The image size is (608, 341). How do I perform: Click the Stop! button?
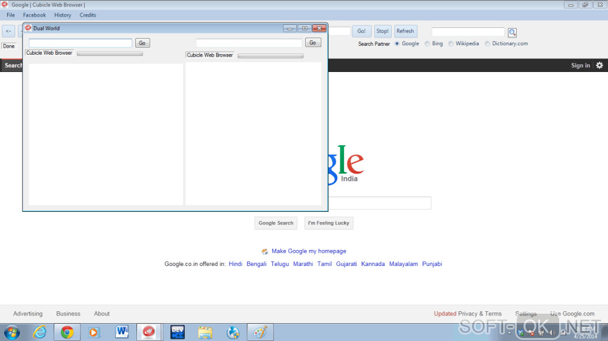point(382,31)
